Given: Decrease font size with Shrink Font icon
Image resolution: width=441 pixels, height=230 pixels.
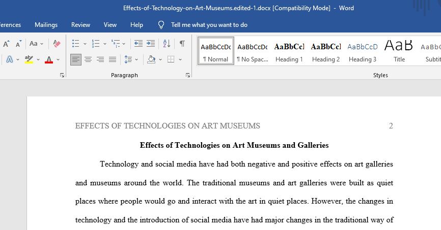Looking at the screenshot, I should coord(18,44).
